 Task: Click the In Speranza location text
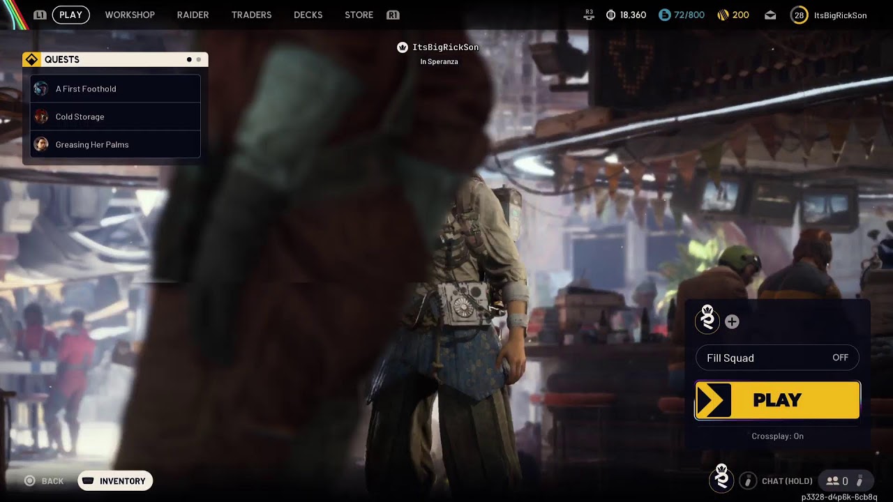coord(439,62)
